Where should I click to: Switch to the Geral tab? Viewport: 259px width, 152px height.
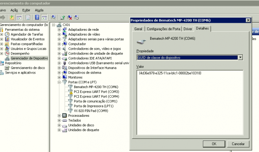coord(138,29)
